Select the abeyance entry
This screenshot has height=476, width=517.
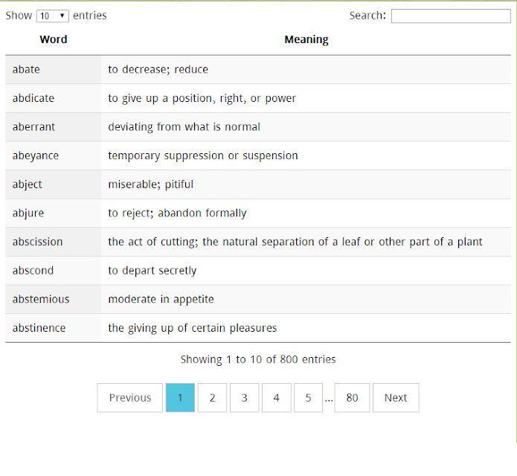pyautogui.click(x=258, y=155)
